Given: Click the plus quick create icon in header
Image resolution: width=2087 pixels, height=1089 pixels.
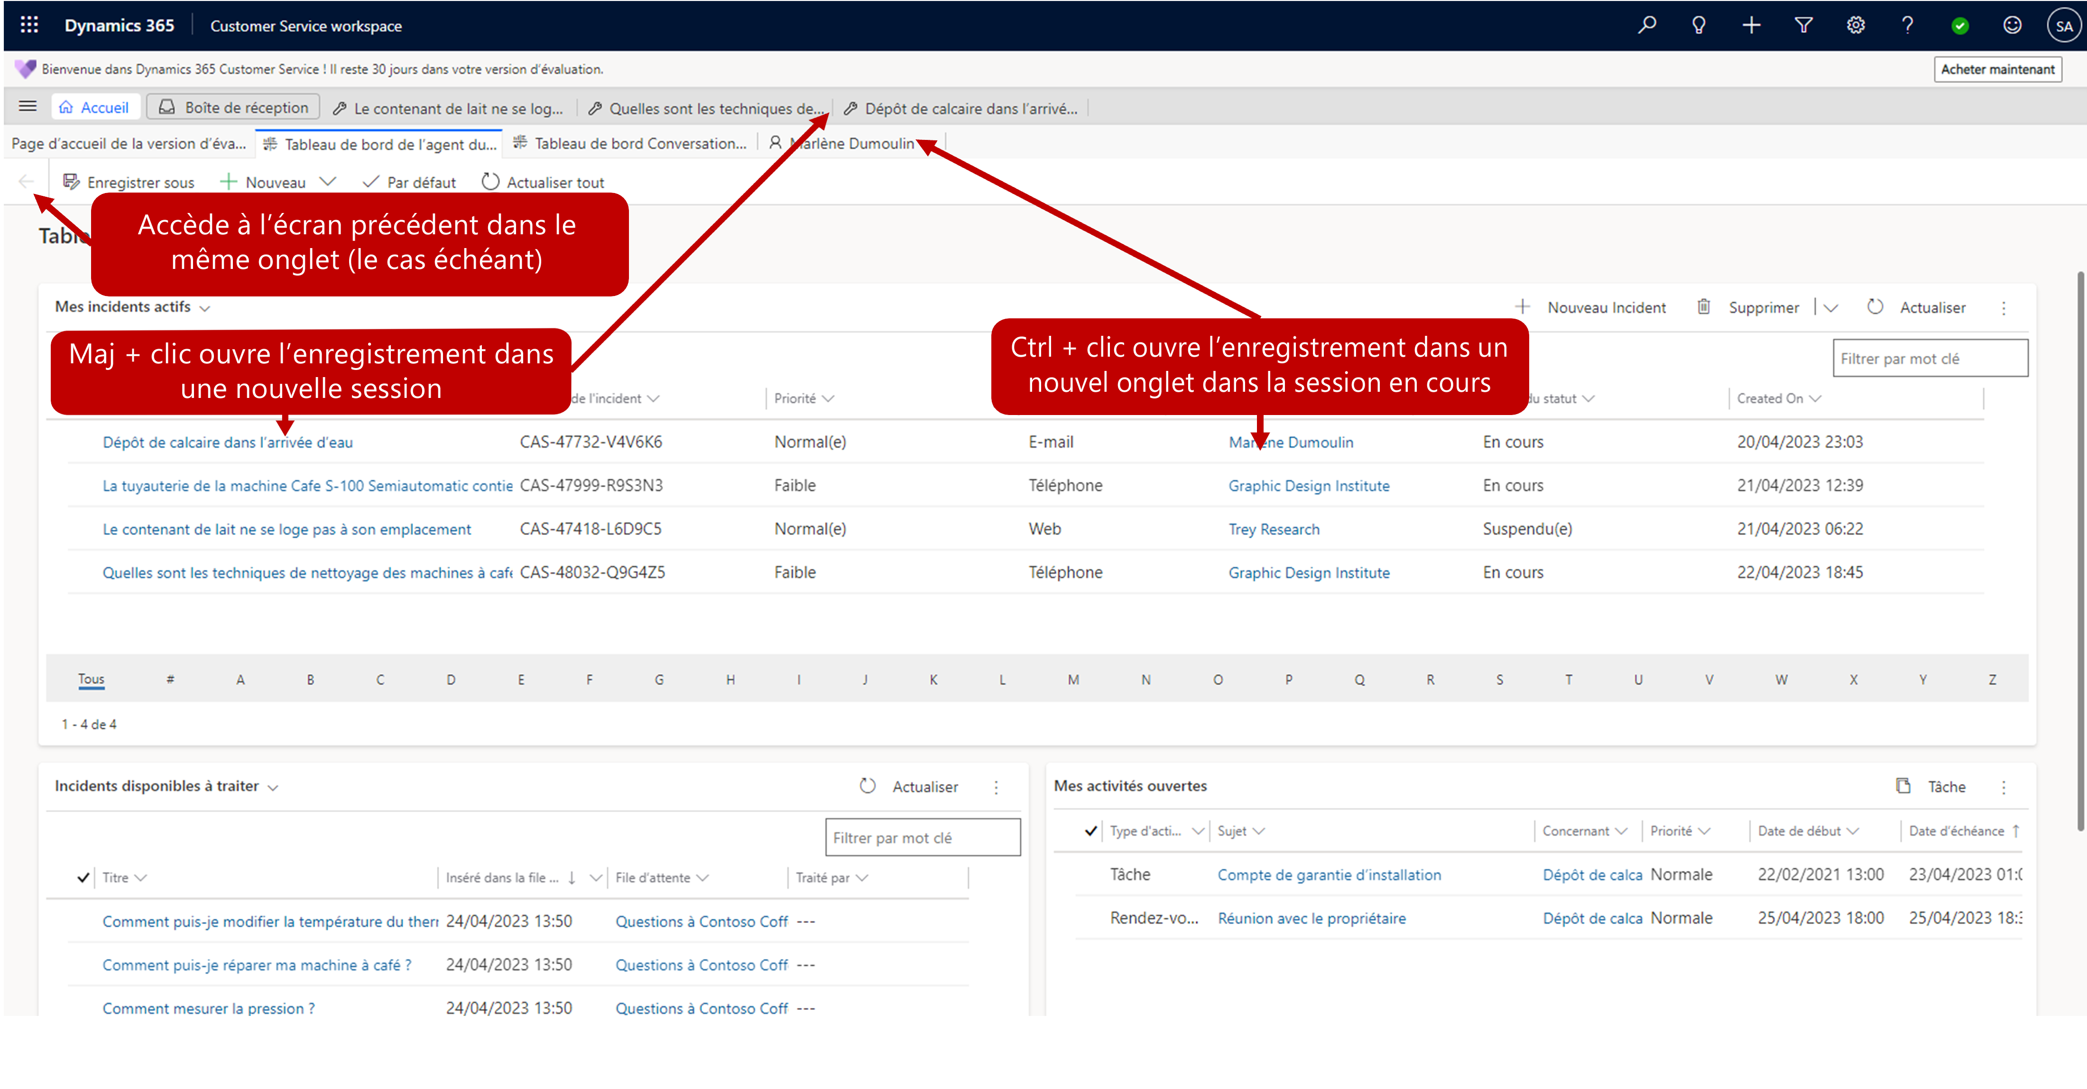Looking at the screenshot, I should (1752, 25).
